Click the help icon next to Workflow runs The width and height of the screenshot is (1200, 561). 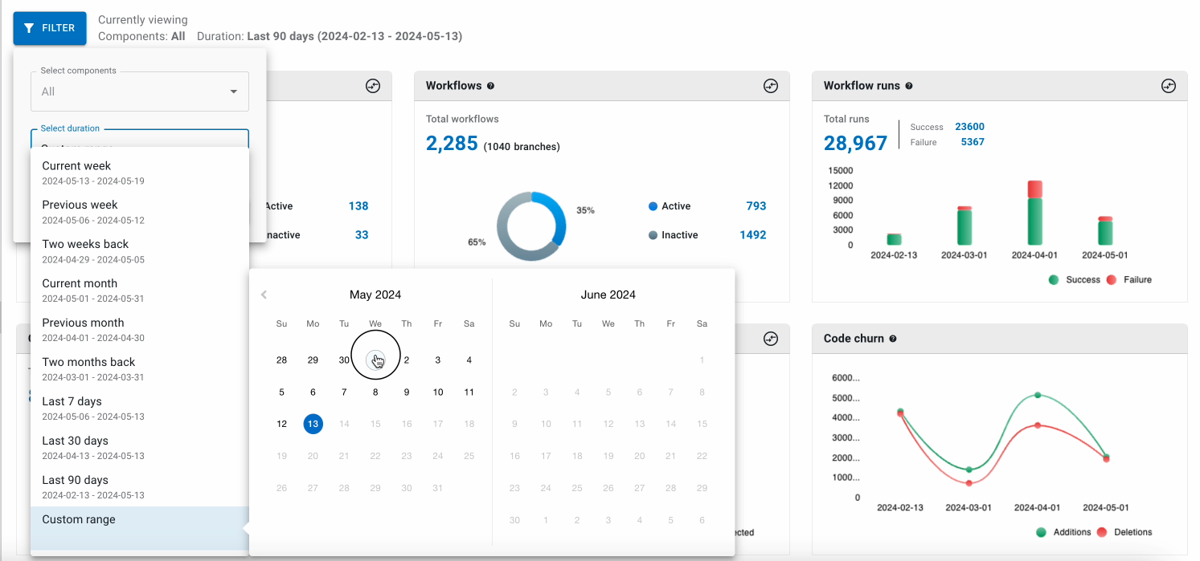[x=909, y=85]
